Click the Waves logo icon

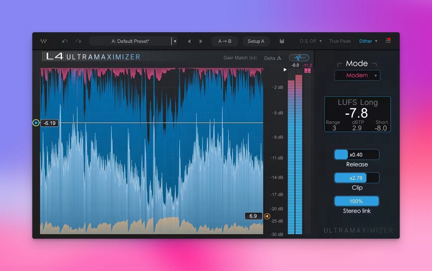click(43, 41)
